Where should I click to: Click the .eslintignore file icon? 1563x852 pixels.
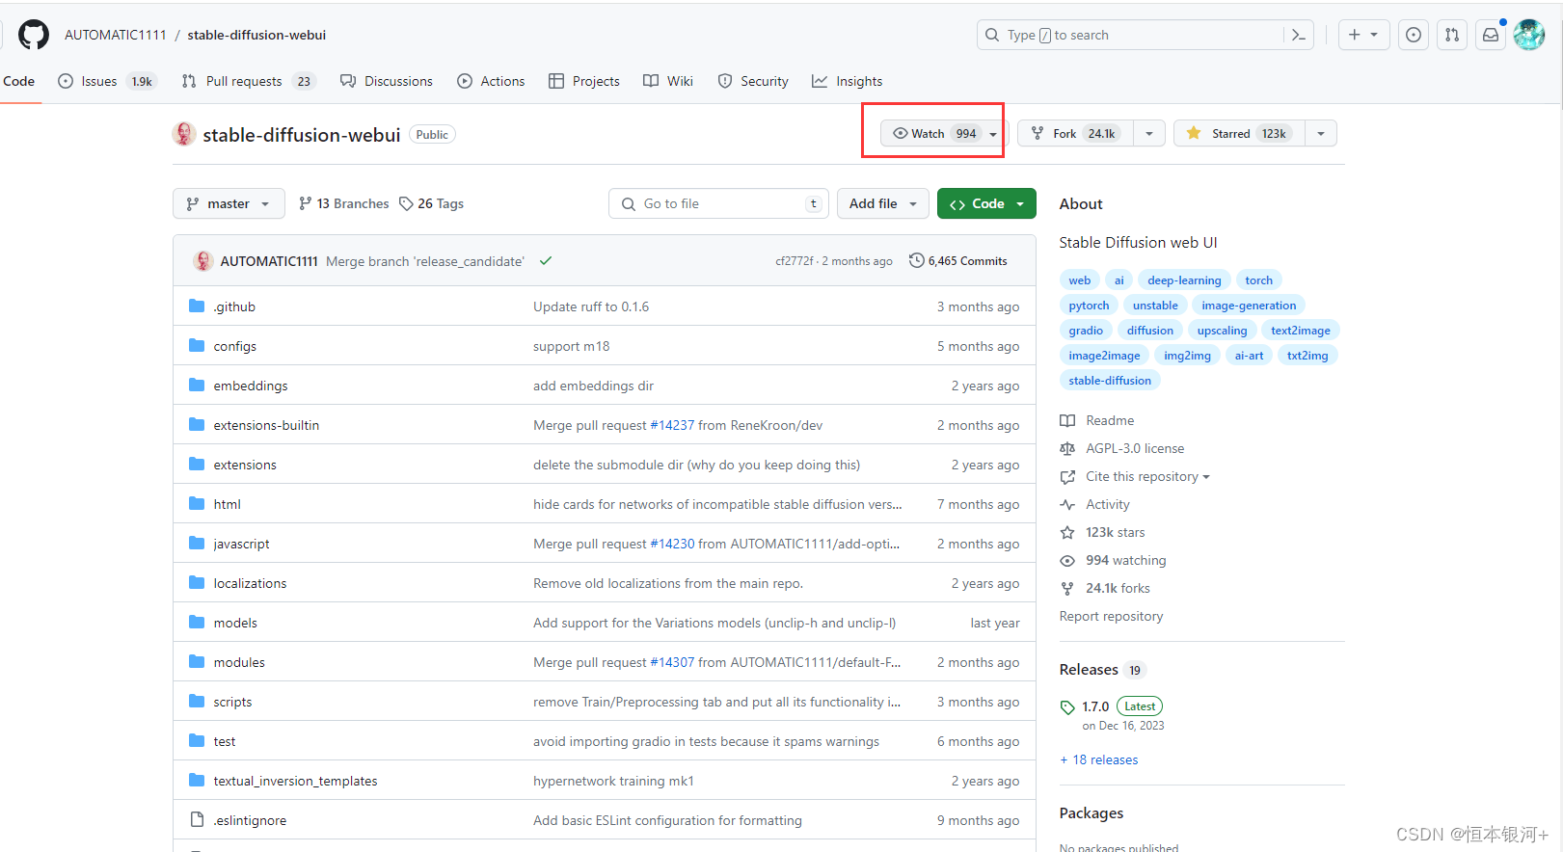click(x=197, y=820)
